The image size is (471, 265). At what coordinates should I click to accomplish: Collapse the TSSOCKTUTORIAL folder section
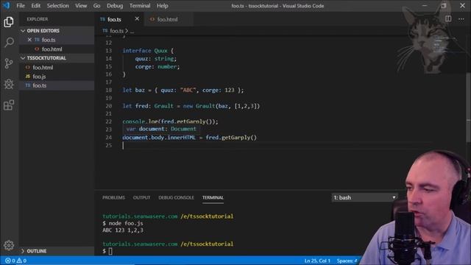[57, 58]
